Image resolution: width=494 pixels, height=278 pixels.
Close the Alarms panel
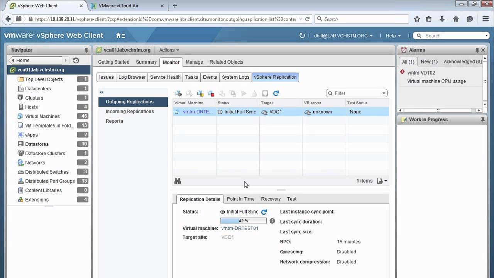pyautogui.click(x=483, y=50)
